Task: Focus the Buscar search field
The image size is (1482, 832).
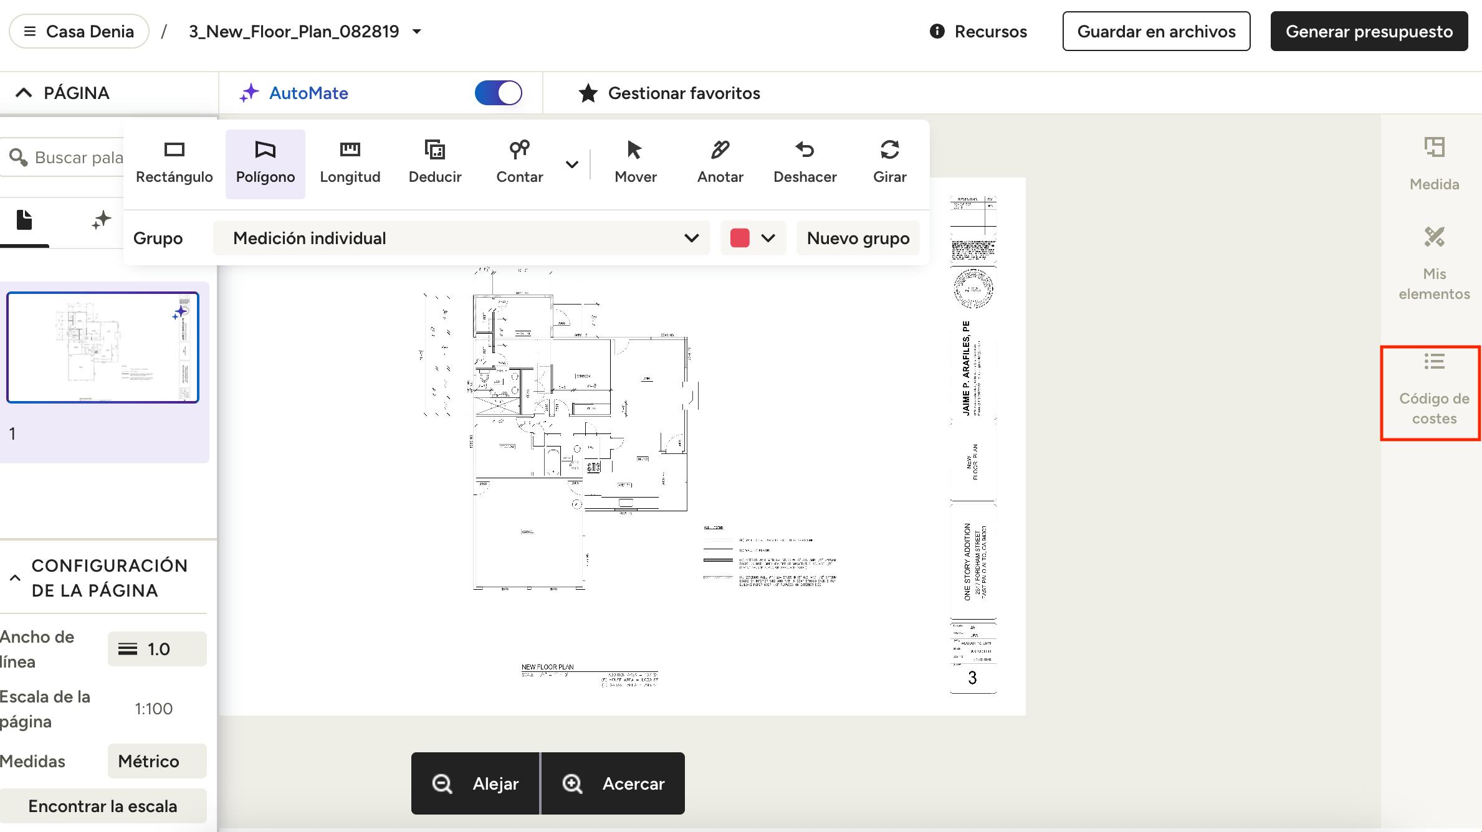Action: click(62, 158)
